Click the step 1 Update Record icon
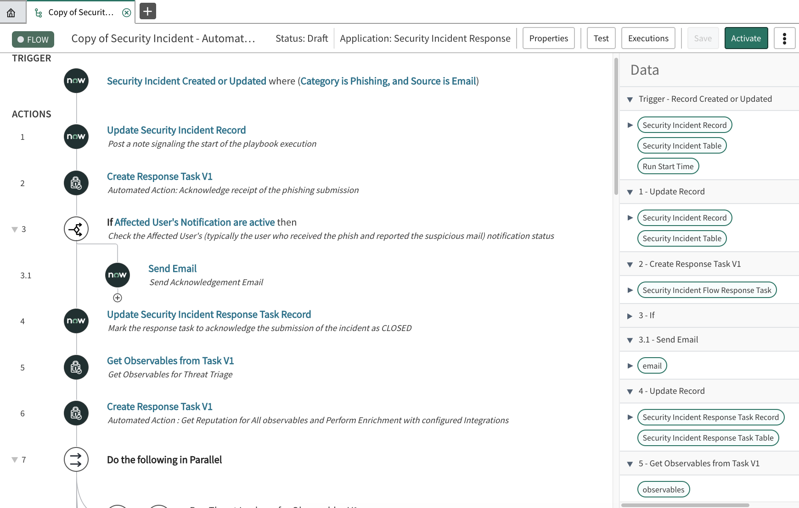The image size is (799, 508). [x=76, y=137]
